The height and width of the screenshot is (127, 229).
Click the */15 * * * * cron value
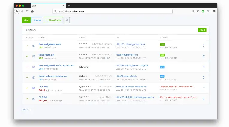point(85,87)
